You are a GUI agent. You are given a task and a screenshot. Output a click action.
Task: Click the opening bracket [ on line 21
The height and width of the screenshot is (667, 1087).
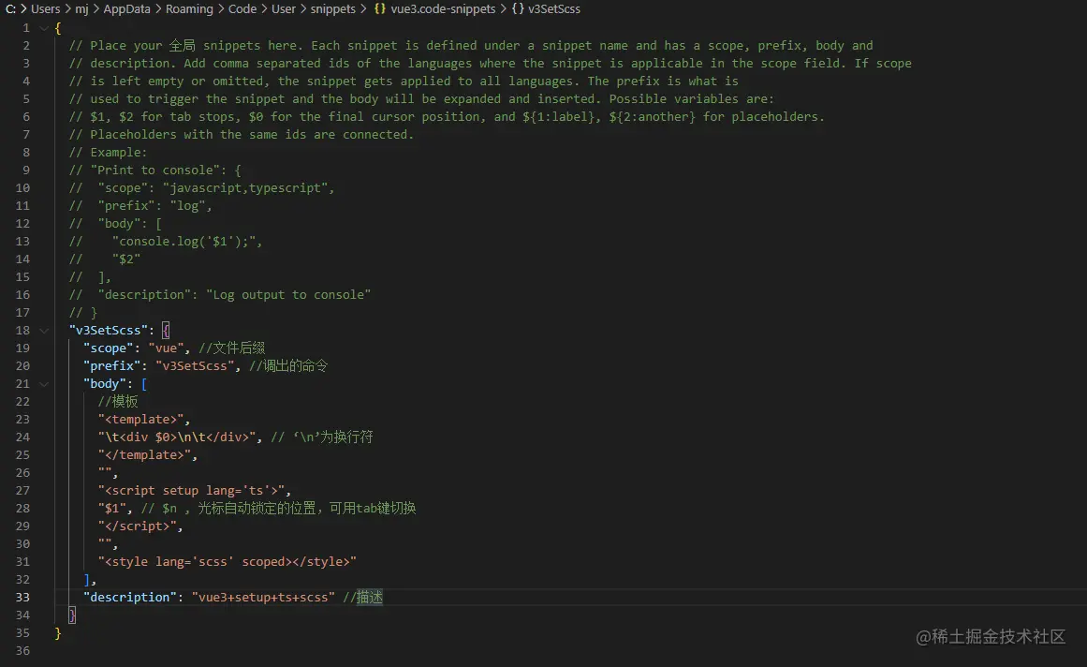(144, 383)
